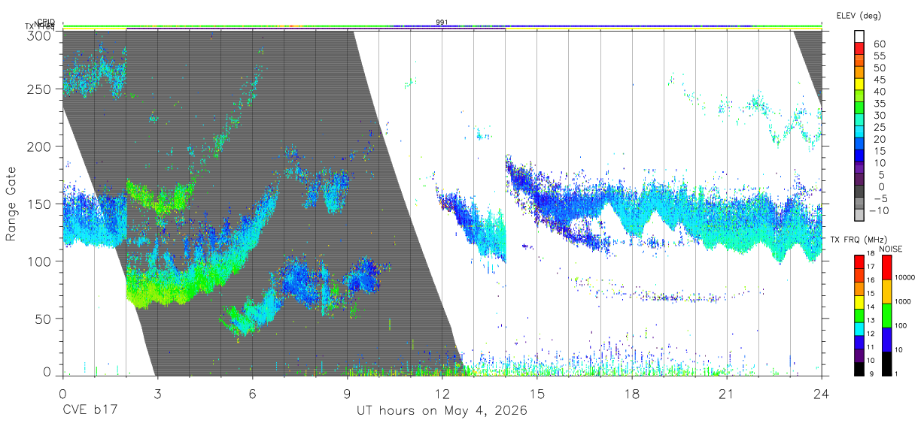924x426 pixels.
Task: Click the light gray bottom ELEV segment
Action: 859,215
